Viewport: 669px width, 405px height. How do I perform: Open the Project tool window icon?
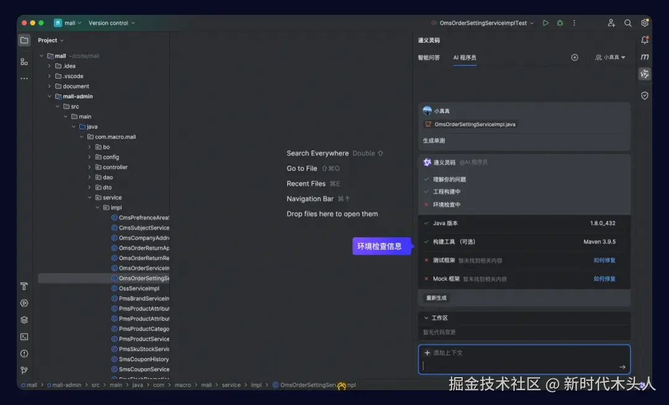24,40
